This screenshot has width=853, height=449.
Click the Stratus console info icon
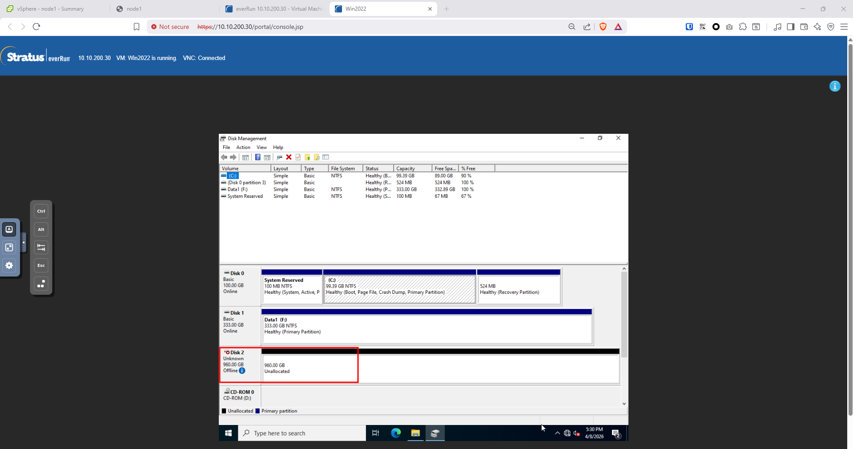[835, 86]
